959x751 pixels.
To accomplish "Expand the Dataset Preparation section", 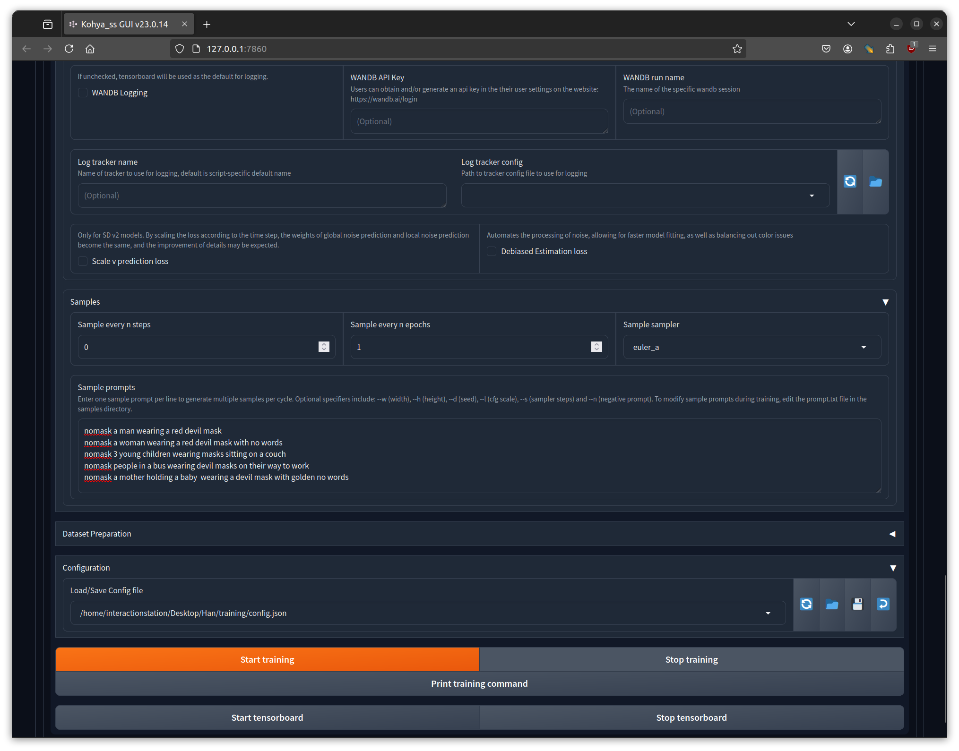I will (x=892, y=534).
